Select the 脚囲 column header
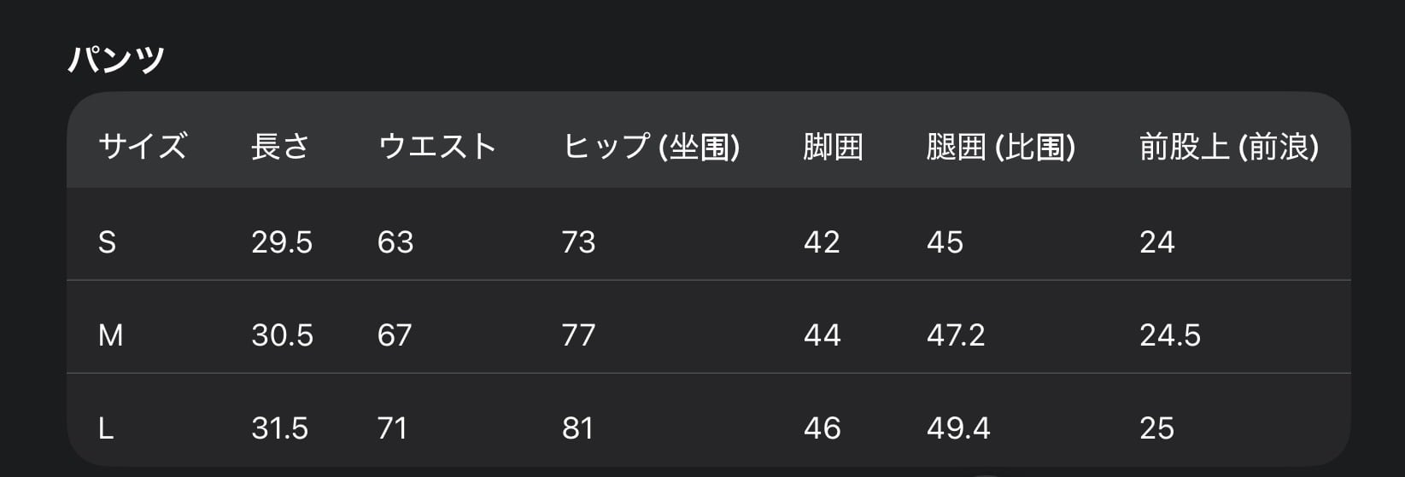This screenshot has height=477, width=1405. (833, 147)
